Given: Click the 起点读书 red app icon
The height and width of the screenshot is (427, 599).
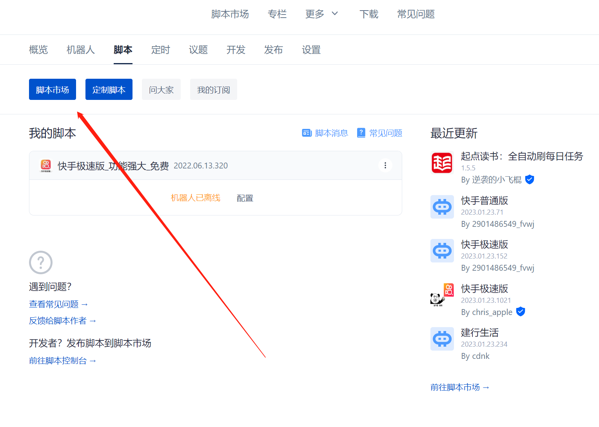Looking at the screenshot, I should (442, 163).
